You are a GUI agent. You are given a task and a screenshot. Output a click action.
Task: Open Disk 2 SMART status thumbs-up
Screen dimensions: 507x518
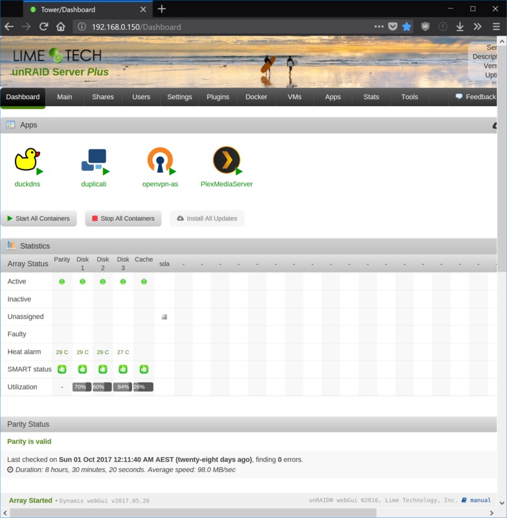pos(103,369)
